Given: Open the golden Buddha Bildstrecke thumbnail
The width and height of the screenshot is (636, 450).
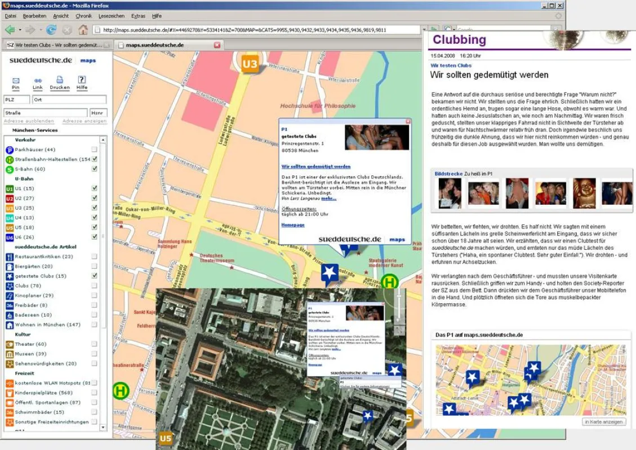Looking at the screenshot, I should 584,193.
